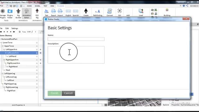Click the Description text box
The image size is (199, 112).
tap(76, 55)
